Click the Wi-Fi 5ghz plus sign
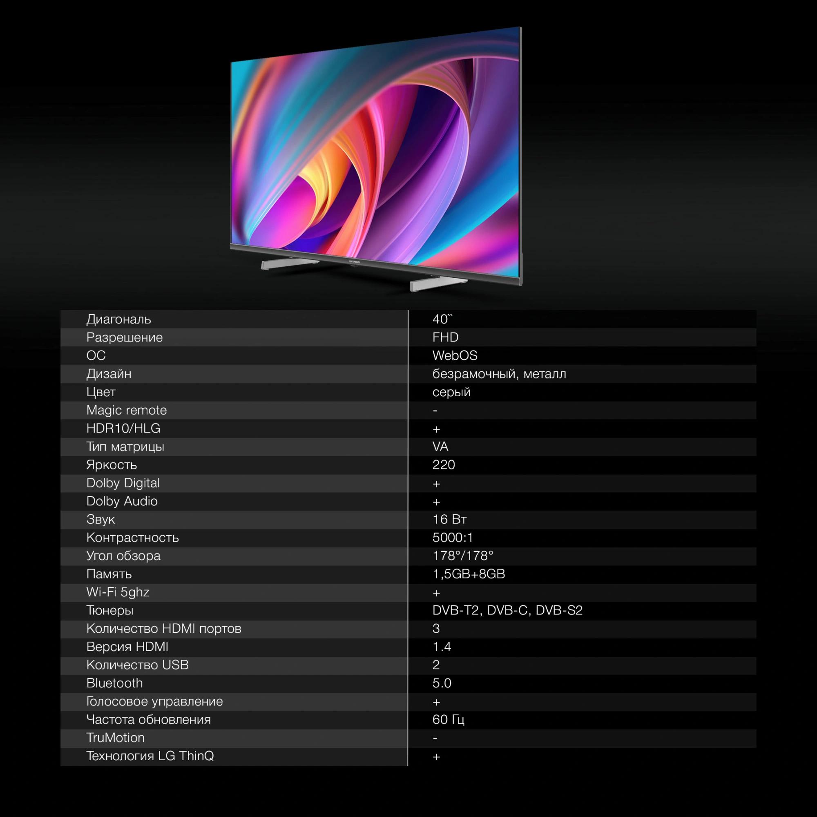 (436, 593)
